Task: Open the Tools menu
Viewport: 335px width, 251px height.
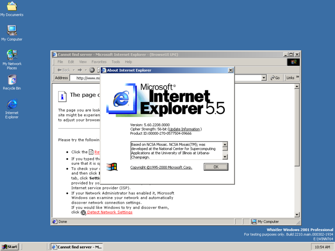Action: point(116,62)
